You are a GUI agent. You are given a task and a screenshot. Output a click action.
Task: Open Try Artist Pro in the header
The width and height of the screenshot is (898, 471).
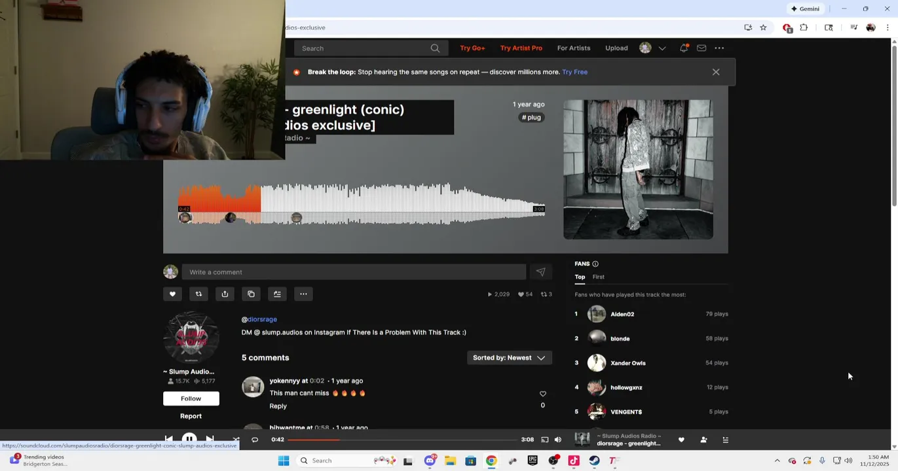tap(521, 48)
